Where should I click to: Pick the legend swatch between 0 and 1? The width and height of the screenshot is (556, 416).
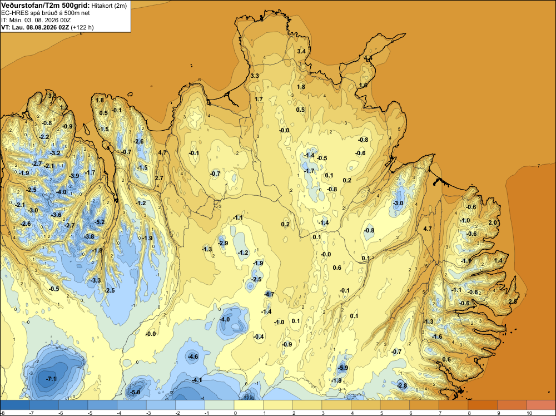pyautogui.click(x=249, y=405)
